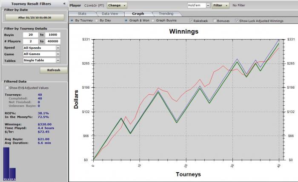
Task: Click the No Filter status text
Action: [x=239, y=6]
